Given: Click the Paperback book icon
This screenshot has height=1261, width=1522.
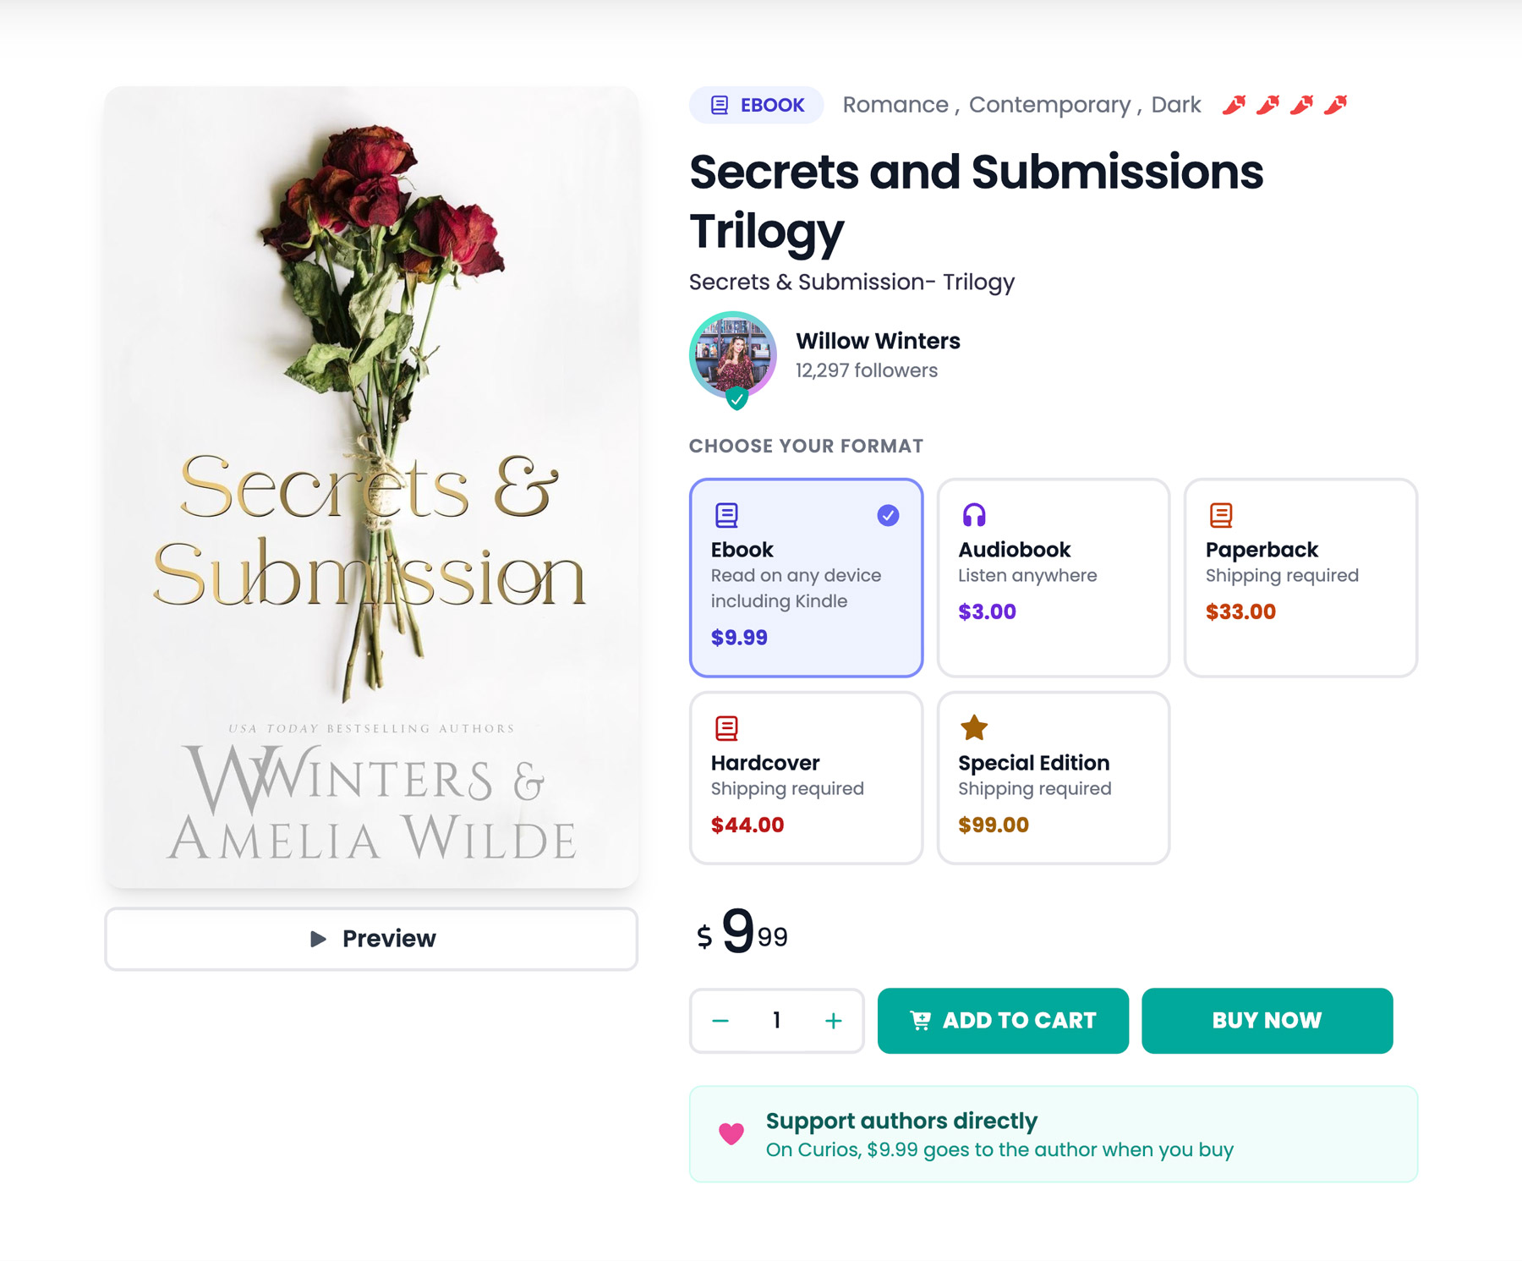Looking at the screenshot, I should (1221, 515).
